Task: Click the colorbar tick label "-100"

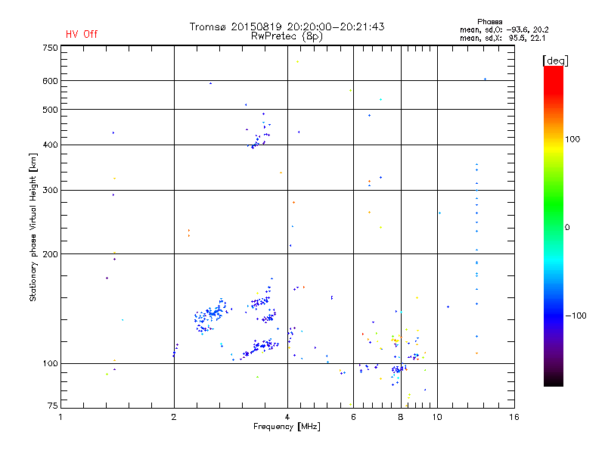Action: (x=576, y=316)
